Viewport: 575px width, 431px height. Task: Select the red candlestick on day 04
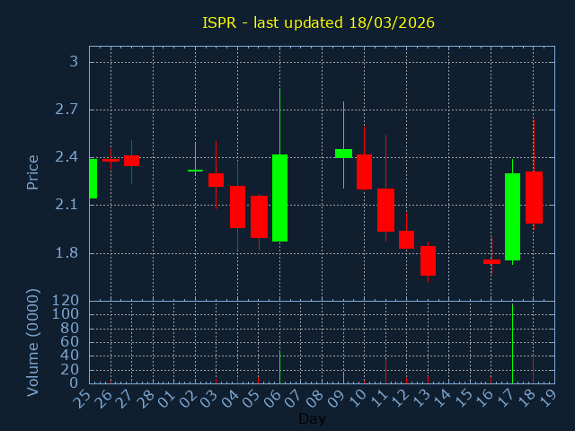(x=237, y=207)
